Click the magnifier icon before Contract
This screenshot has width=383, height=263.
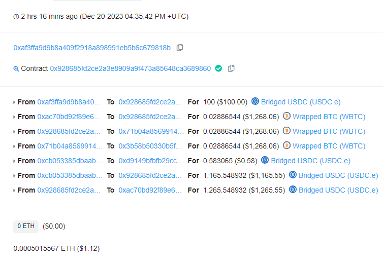16,69
